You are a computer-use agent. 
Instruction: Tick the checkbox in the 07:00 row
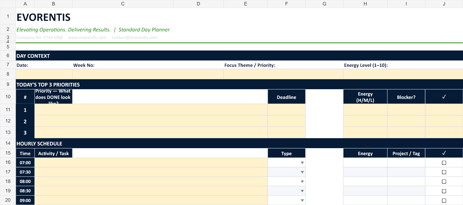pos(444,163)
